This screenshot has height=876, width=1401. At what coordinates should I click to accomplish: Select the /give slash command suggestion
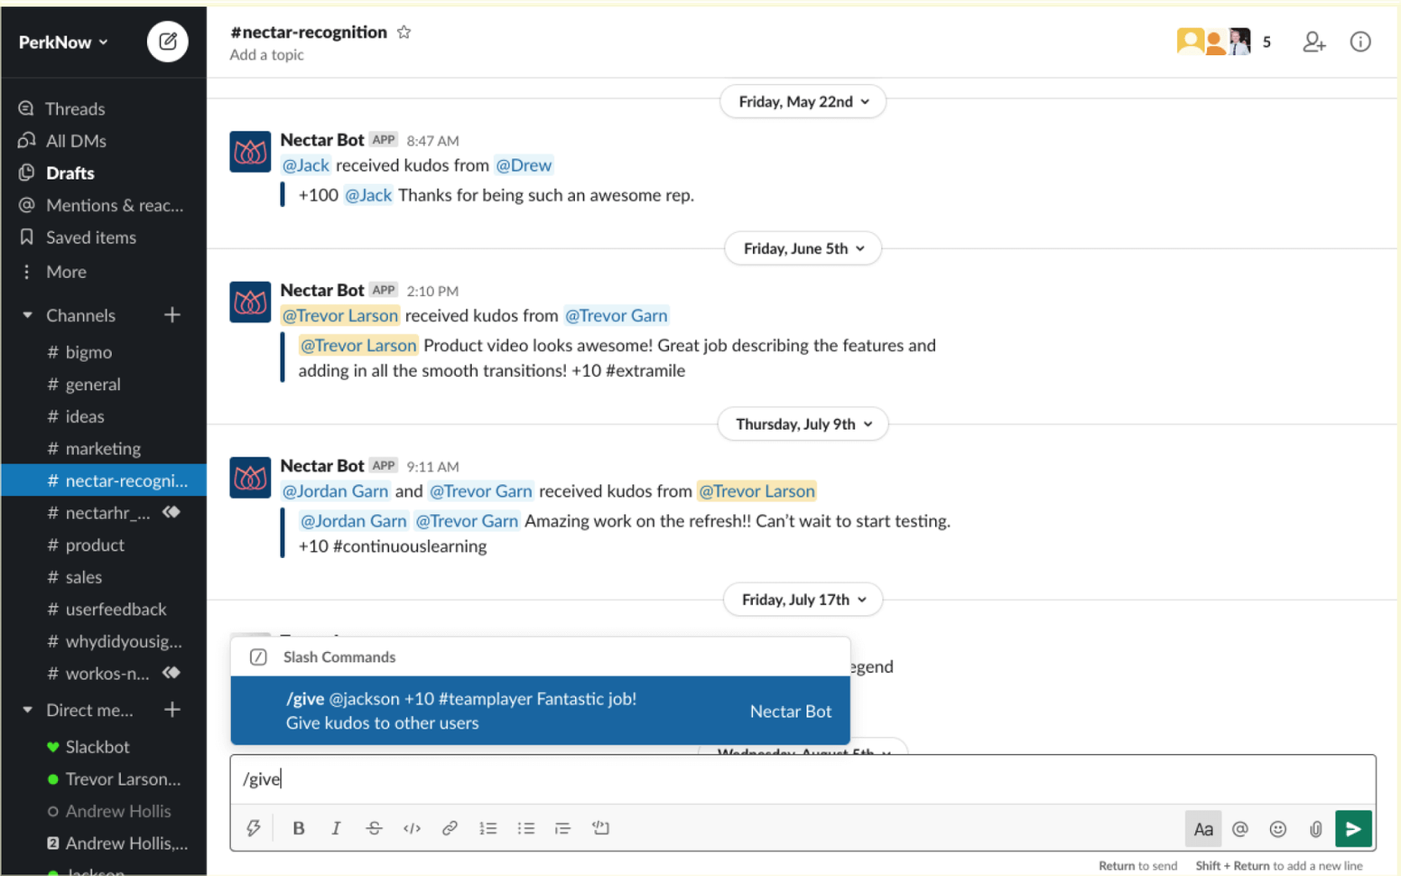click(540, 711)
